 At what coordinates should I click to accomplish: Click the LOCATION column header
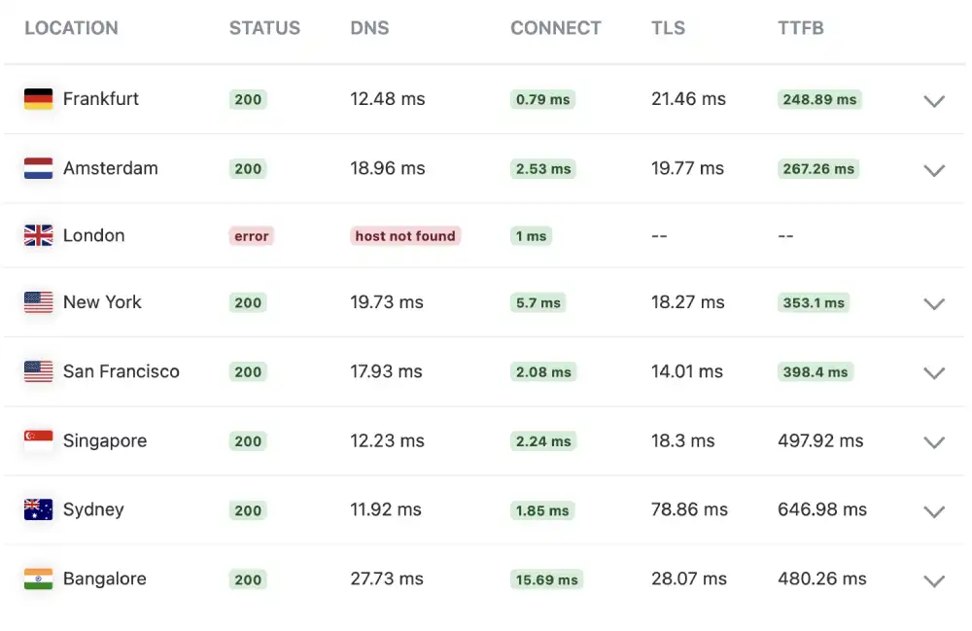[71, 28]
